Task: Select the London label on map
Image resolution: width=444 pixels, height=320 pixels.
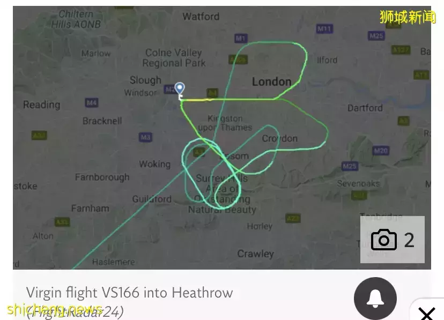Action: (x=271, y=82)
